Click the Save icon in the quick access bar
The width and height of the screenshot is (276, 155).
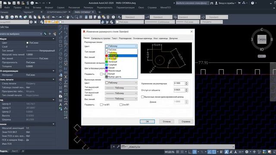14,3
